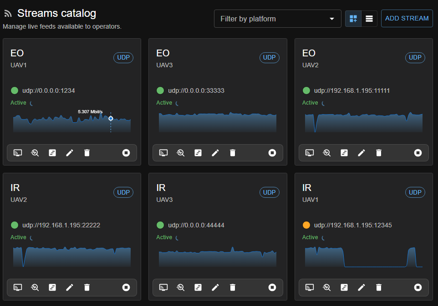The width and height of the screenshot is (438, 306).
Task: Stop the EO UAV1 stream
Action: pos(126,153)
